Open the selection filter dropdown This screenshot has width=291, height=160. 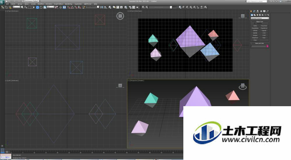click(x=16, y=7)
